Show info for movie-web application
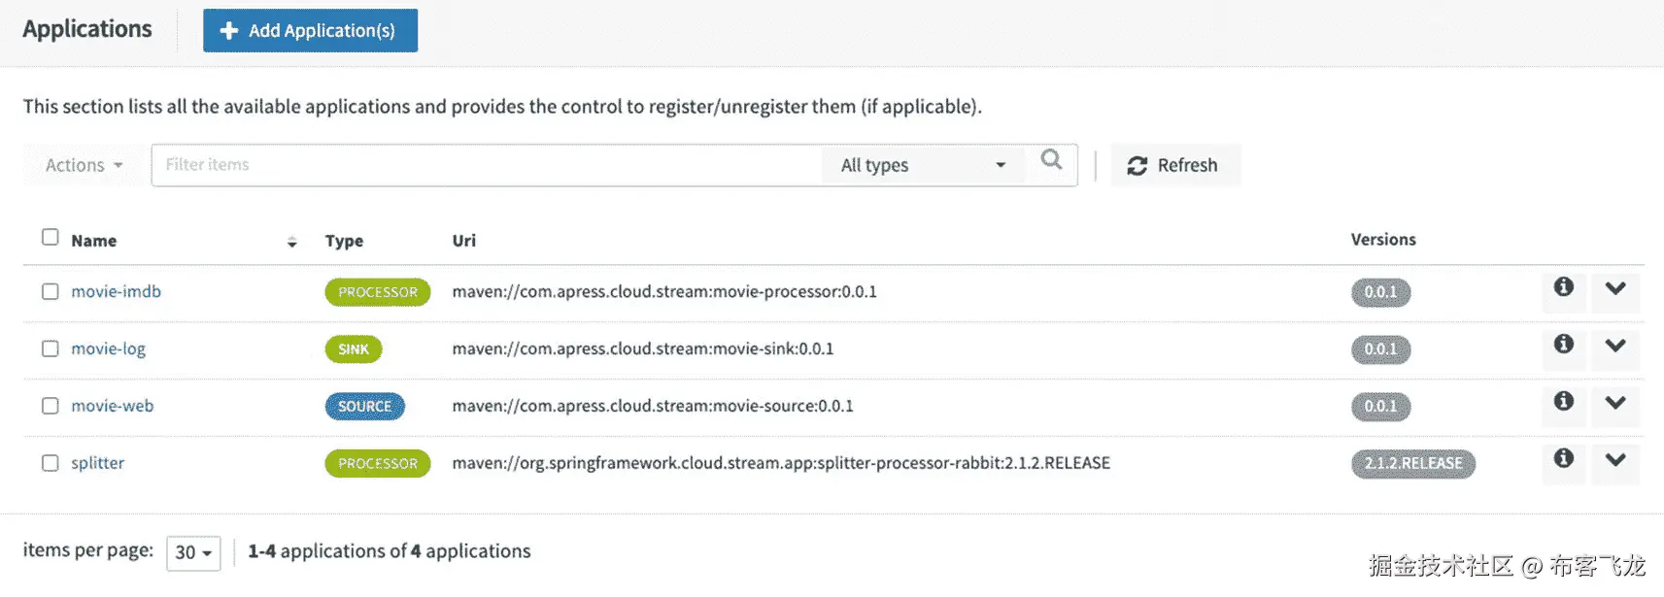Image resolution: width=1664 pixels, height=597 pixels. 1563,402
